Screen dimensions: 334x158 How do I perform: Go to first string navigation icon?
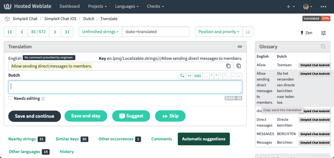tap(10, 32)
